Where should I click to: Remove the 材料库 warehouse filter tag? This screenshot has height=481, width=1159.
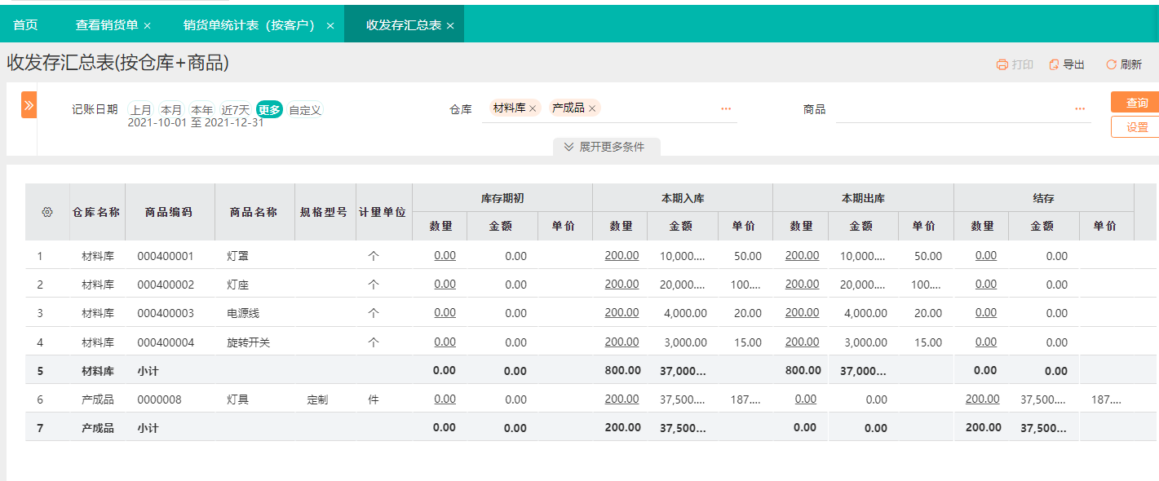(534, 107)
